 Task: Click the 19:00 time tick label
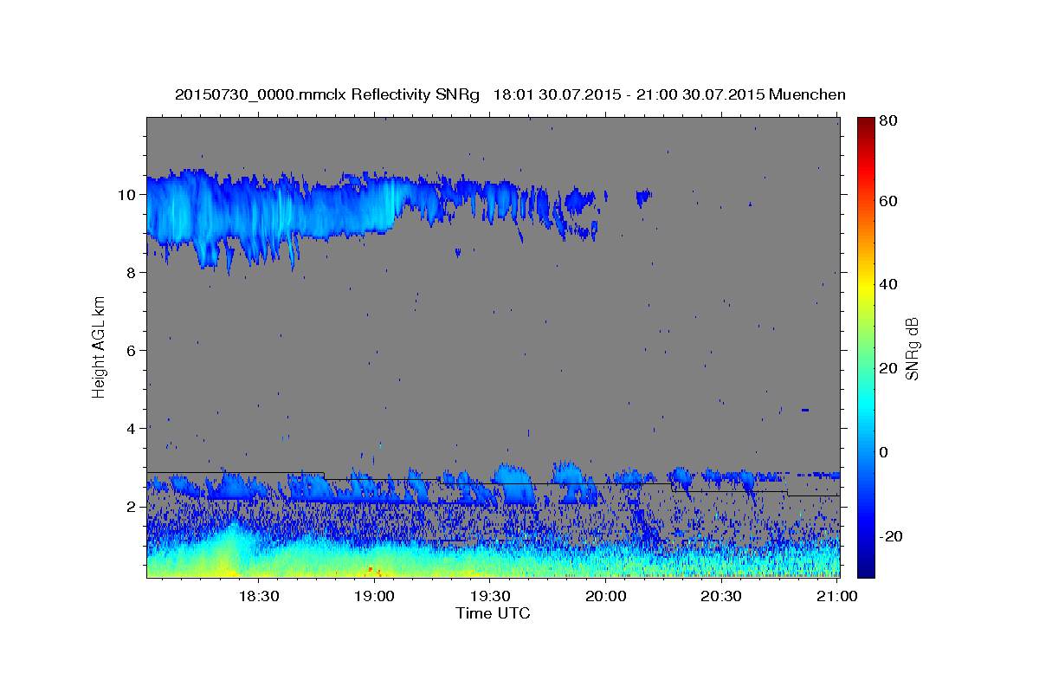[374, 597]
